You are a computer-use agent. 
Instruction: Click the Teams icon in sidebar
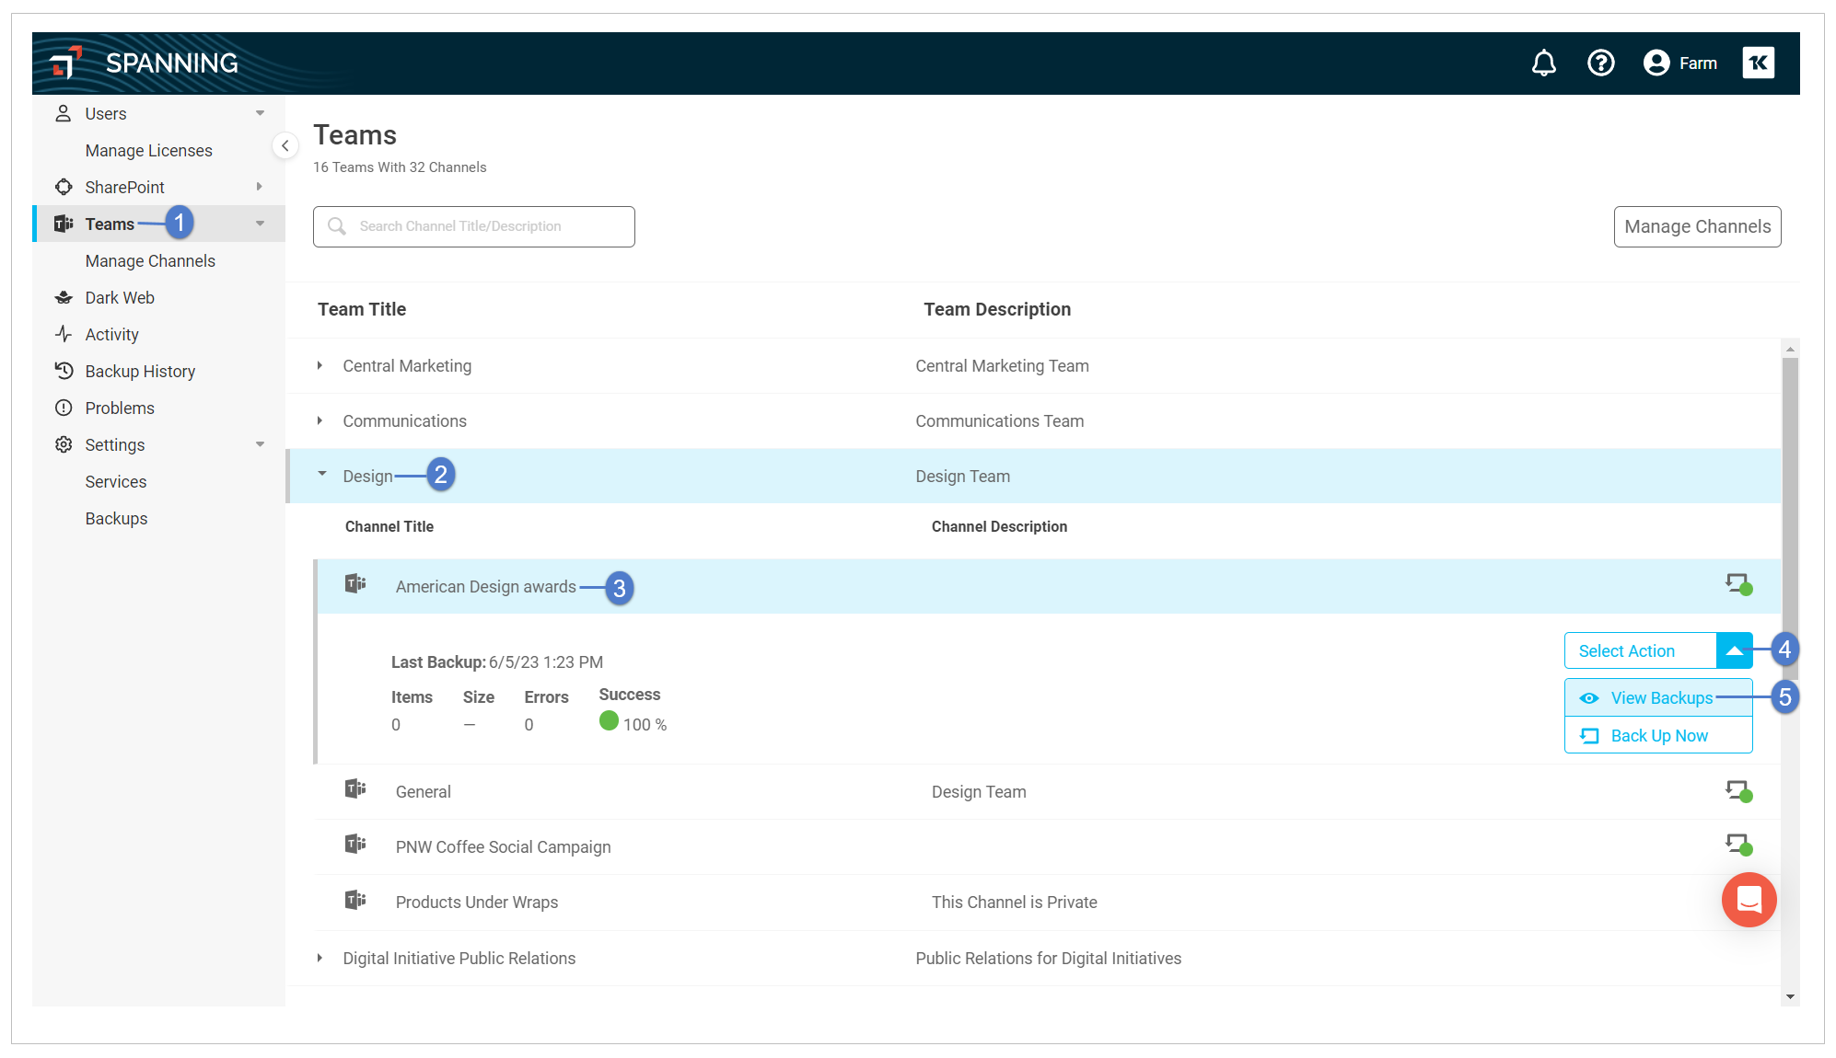(x=64, y=224)
